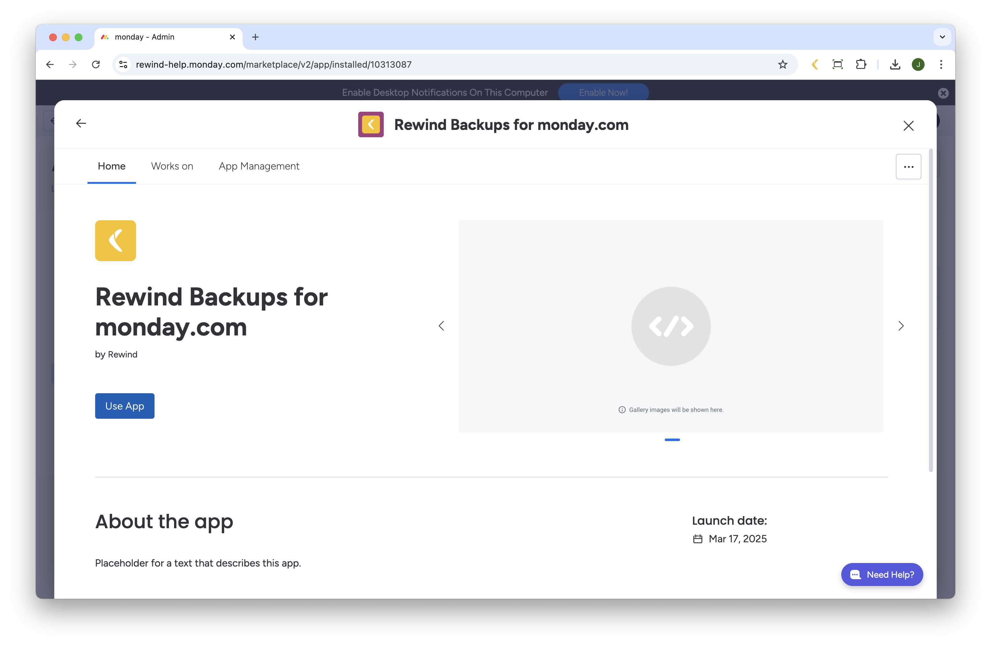The height and width of the screenshot is (646, 991).
Task: Click the large yellow Rewind app icon
Action: 115,241
